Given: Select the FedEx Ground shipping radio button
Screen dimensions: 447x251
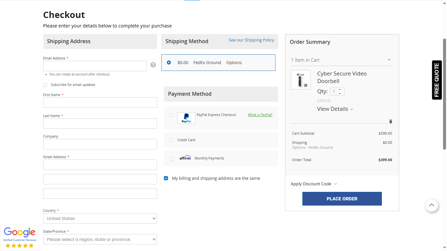Looking at the screenshot, I should (169, 62).
